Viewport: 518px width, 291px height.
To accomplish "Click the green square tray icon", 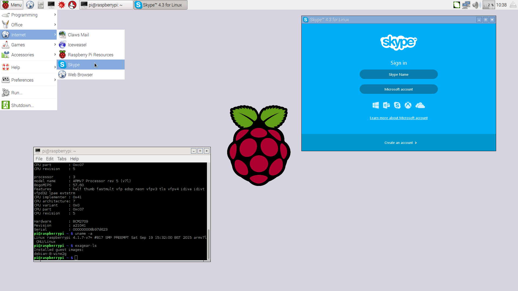I will tap(456, 5).
